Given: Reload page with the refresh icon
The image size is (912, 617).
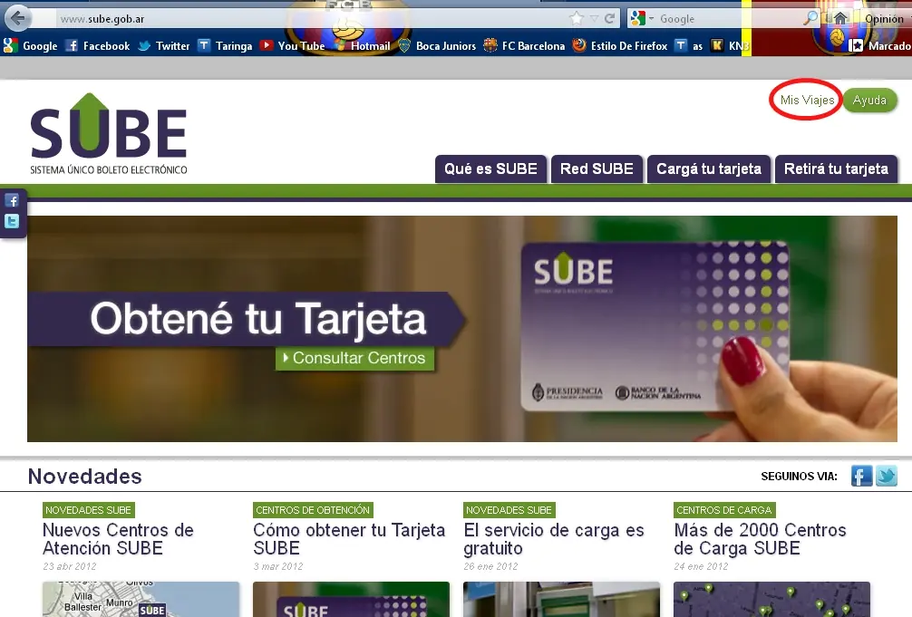Looking at the screenshot, I should [x=609, y=19].
